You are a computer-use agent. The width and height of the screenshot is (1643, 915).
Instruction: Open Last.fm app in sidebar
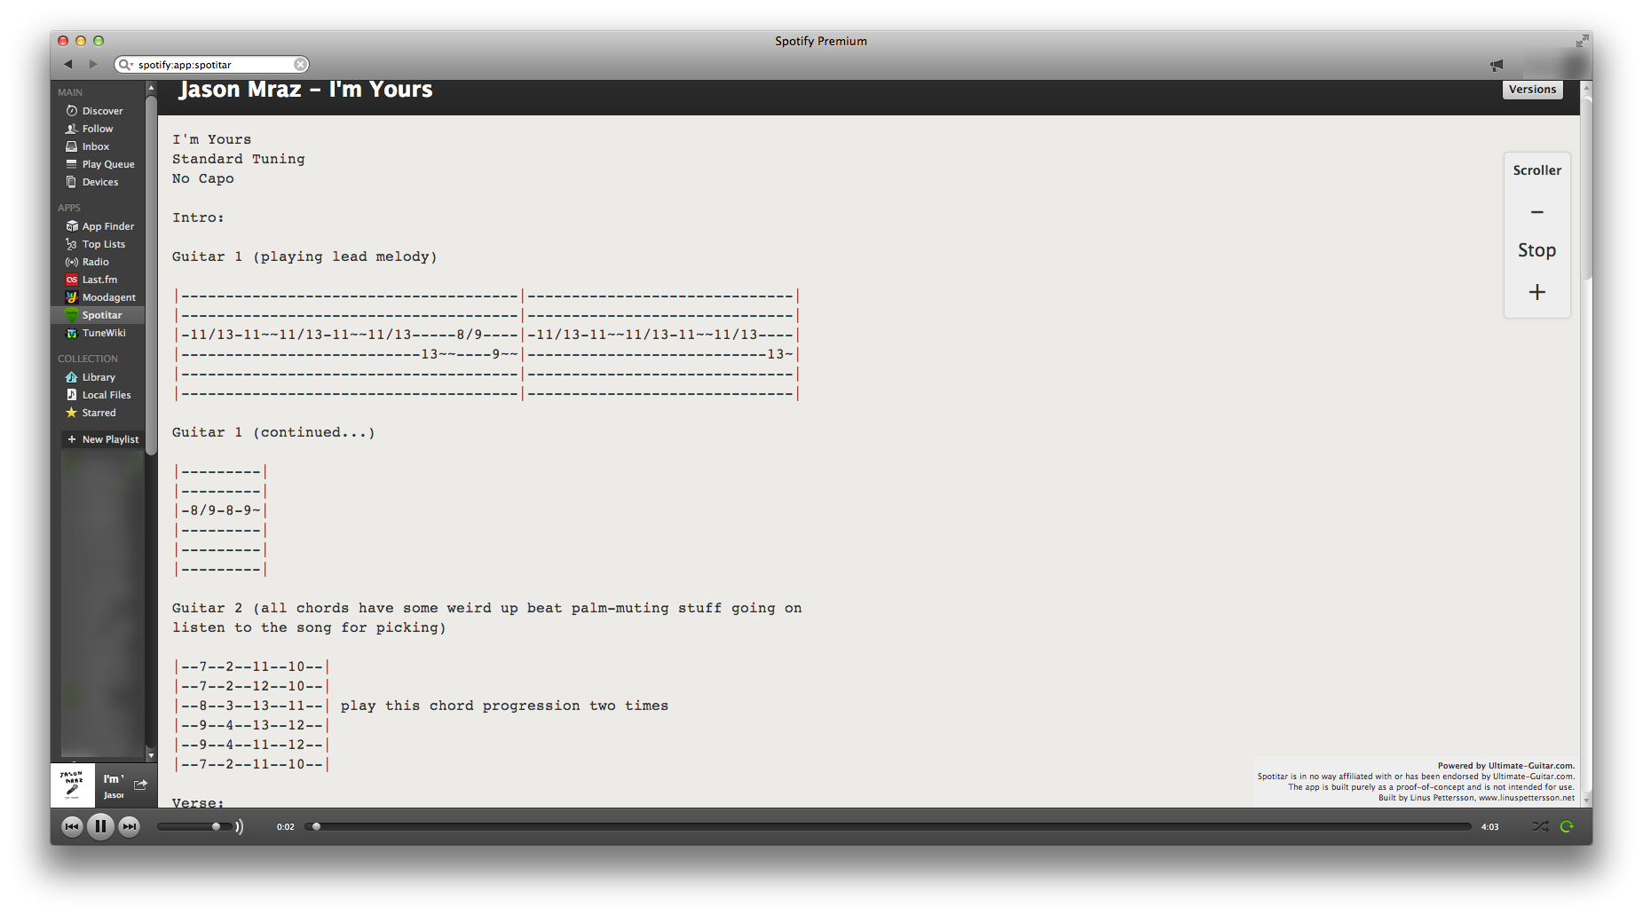[99, 280]
